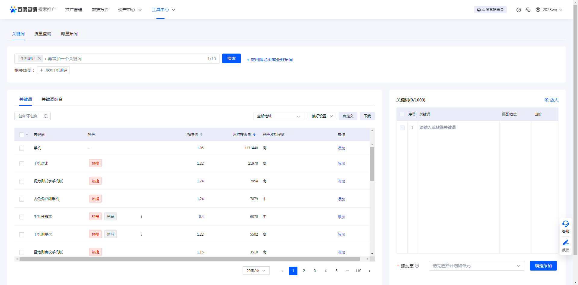The width and height of the screenshot is (578, 285).
Task: Go to page 3 of results
Action: [315, 271]
